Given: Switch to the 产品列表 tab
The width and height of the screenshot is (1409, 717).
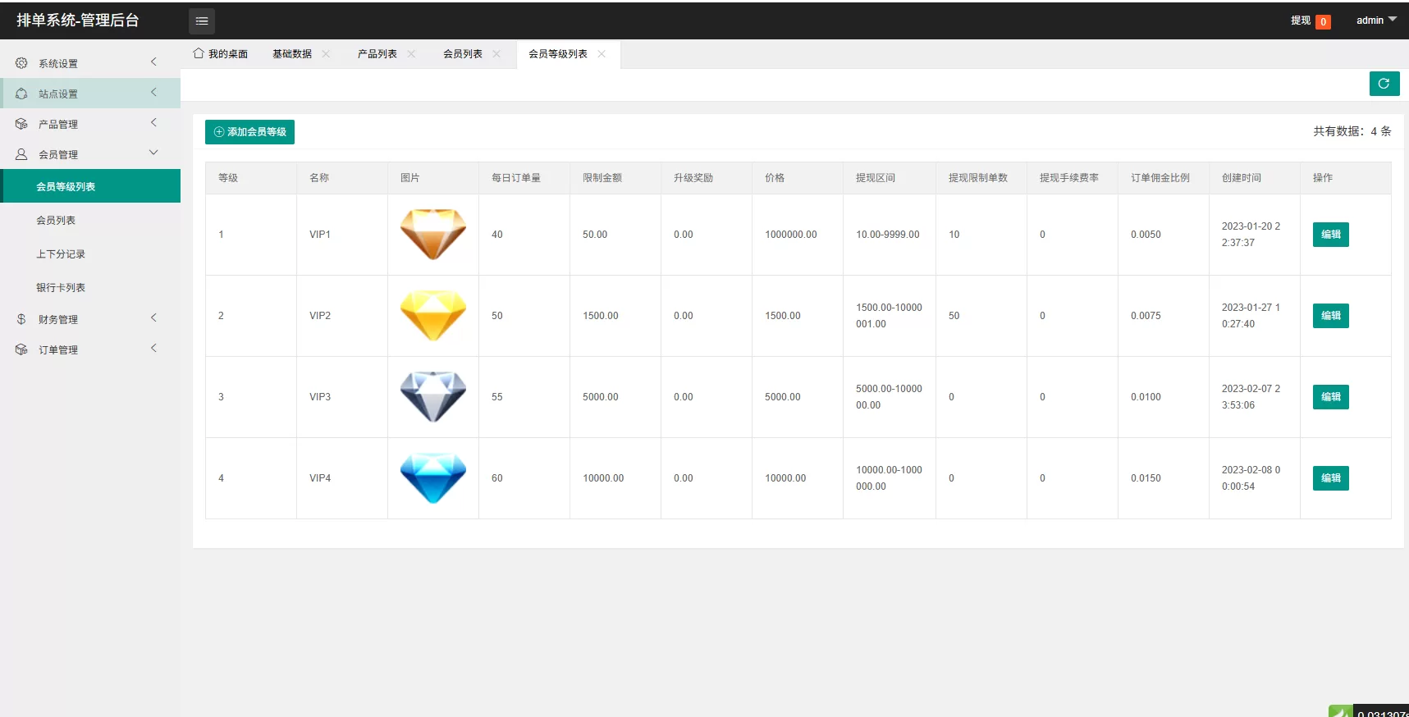Looking at the screenshot, I should pyautogui.click(x=377, y=54).
